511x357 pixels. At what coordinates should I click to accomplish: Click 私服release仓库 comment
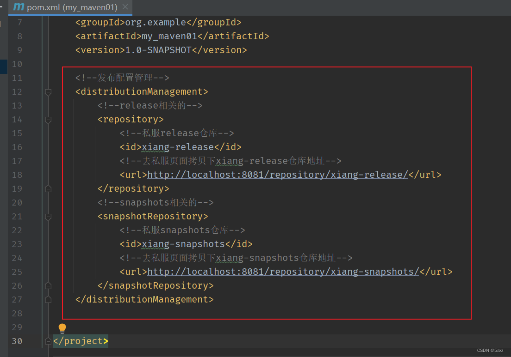point(177,133)
